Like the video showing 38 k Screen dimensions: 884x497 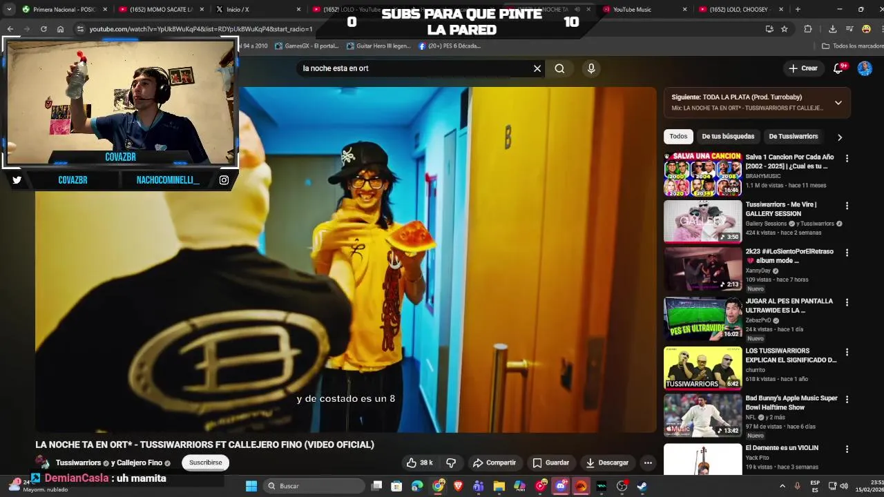coord(420,462)
